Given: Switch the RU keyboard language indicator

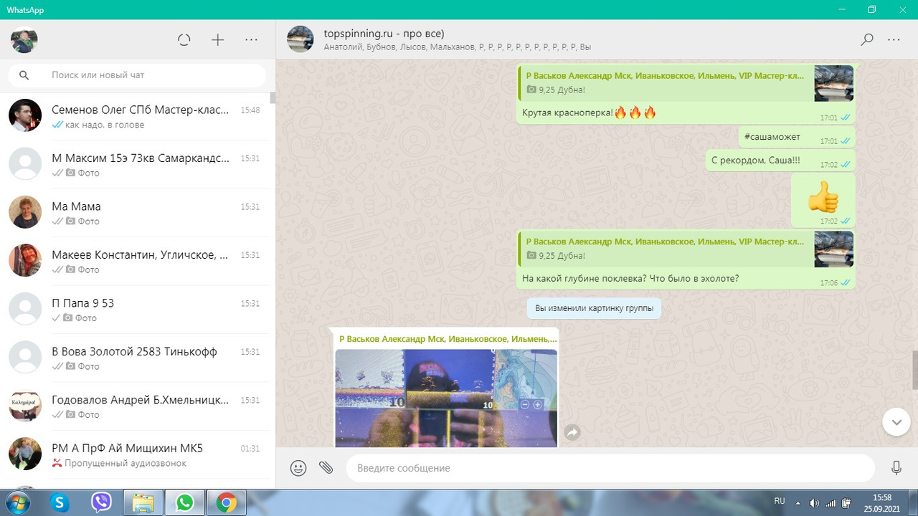Looking at the screenshot, I should coord(780,501).
